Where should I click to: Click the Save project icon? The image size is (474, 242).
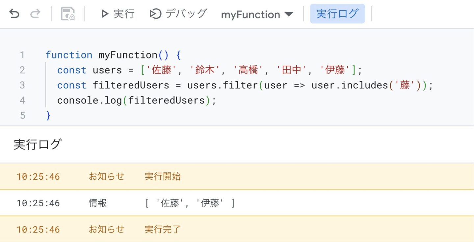68,14
